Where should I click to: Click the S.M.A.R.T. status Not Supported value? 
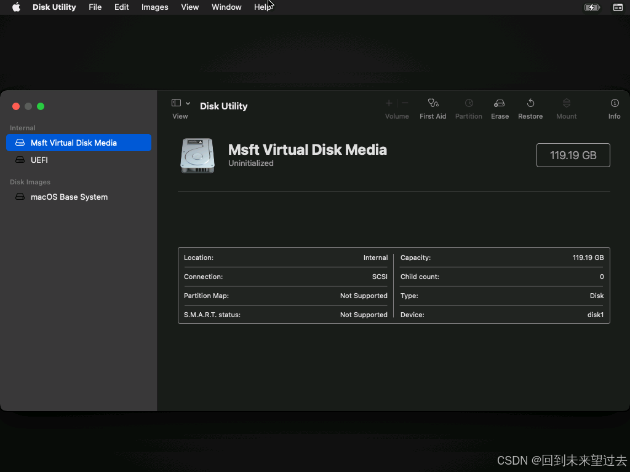click(x=364, y=315)
